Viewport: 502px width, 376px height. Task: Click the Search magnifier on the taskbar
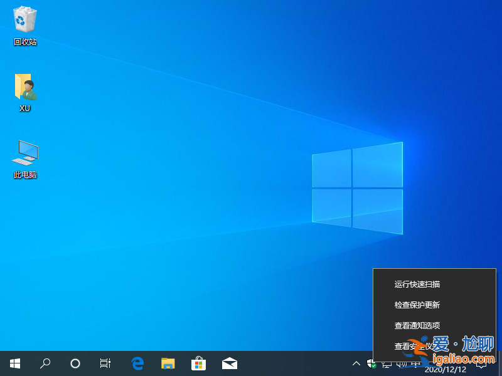pyautogui.click(x=45, y=363)
